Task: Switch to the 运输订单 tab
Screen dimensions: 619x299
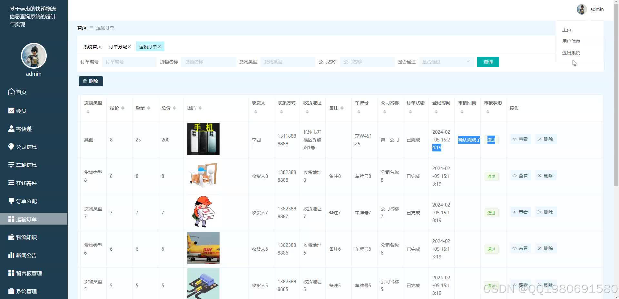Action: click(148, 47)
